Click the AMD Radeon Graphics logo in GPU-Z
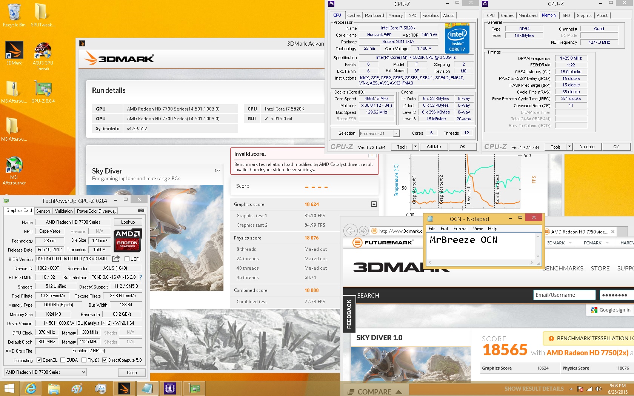The width and height of the screenshot is (634, 396). point(128,240)
